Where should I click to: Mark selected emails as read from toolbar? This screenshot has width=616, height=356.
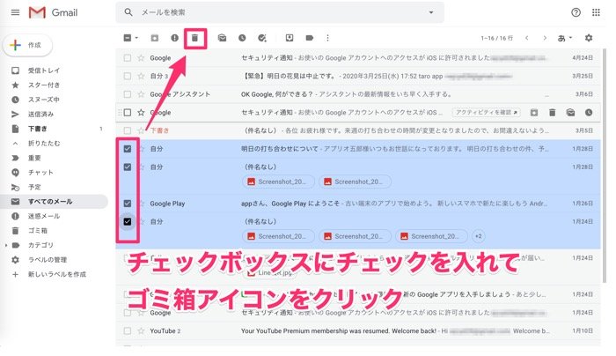(222, 38)
